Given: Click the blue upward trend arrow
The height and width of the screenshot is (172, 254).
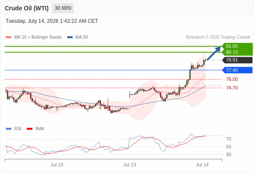Looking at the screenshot, I should (214, 53).
